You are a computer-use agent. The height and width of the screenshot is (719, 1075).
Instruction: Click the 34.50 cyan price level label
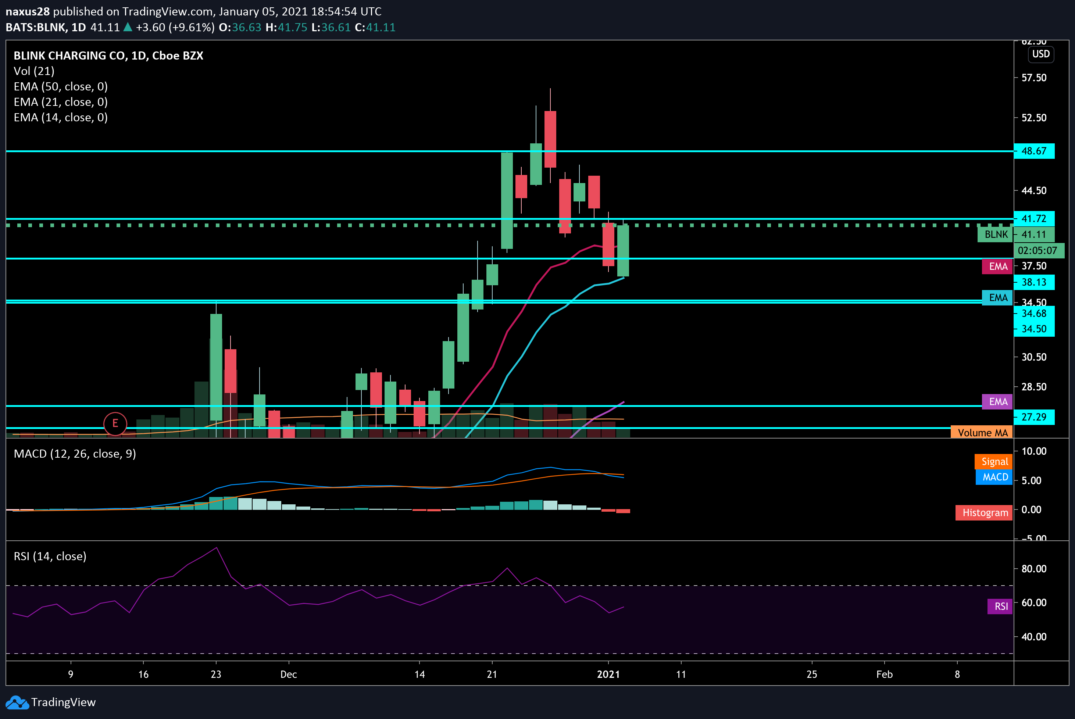(x=1034, y=329)
